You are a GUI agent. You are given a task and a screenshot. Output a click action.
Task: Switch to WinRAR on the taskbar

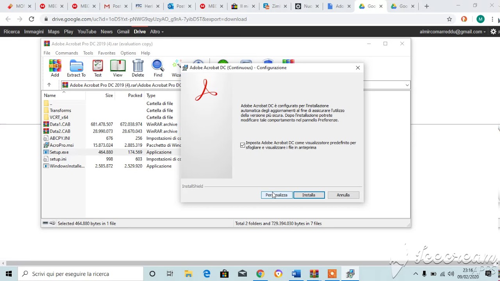click(314, 274)
